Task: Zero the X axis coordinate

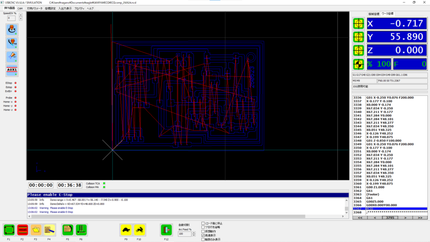Action: click(x=358, y=24)
